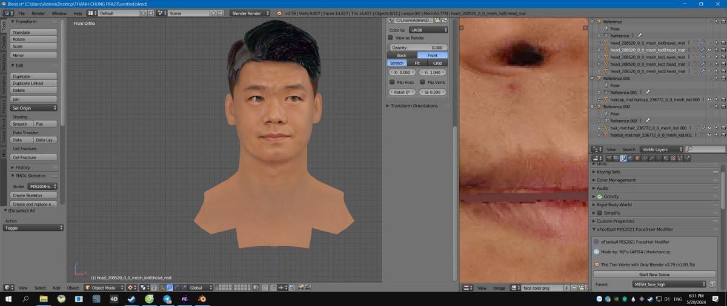The image size is (727, 306).
Task: Open Scene properties tab icon
Action: pos(623,158)
